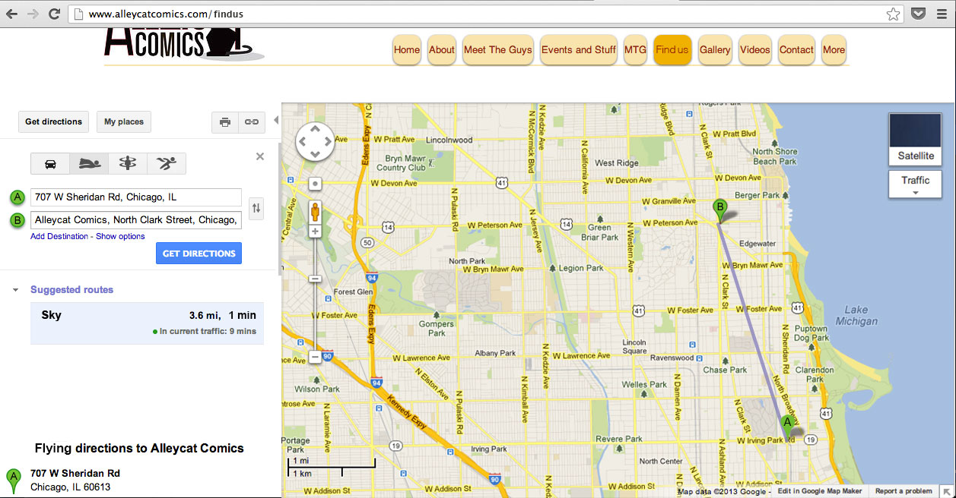Choose the spinning teleport travel mode icon
Viewport: 956px width, 498px height.
(128, 163)
